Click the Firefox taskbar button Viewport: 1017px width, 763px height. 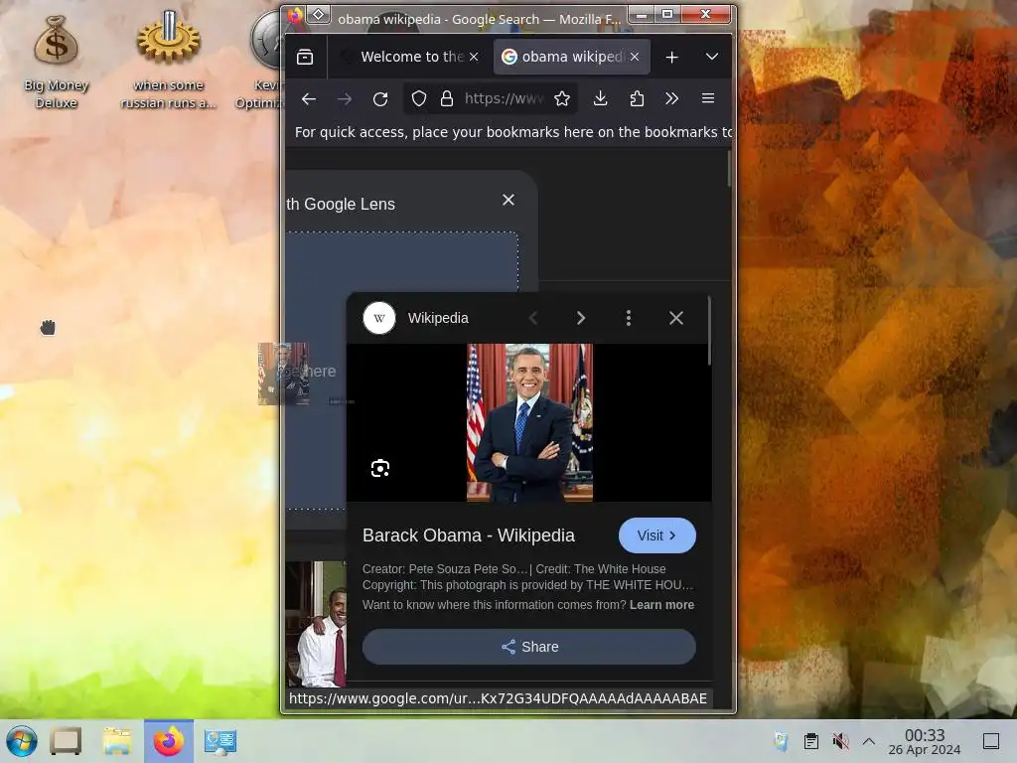pyautogui.click(x=169, y=741)
